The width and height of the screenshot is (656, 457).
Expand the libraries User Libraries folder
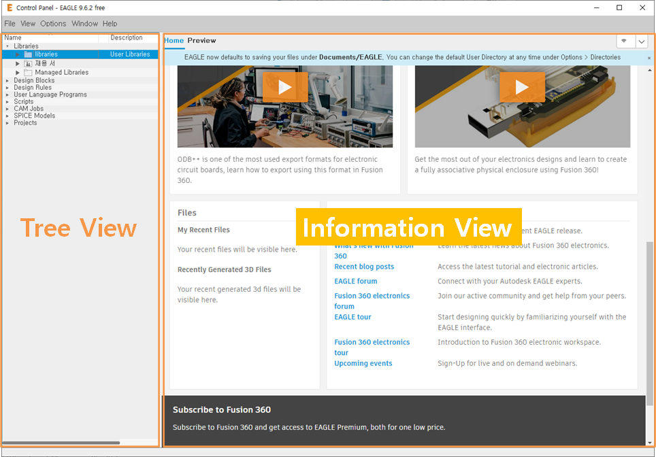coord(18,54)
